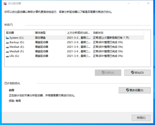Select the MediaA (E:) drive row
155x125 pixels.
[x=75, y=47]
